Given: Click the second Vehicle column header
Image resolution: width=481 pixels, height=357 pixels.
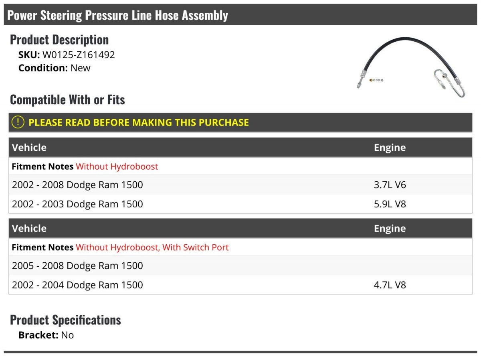Looking at the screenshot, I should coord(29,228).
